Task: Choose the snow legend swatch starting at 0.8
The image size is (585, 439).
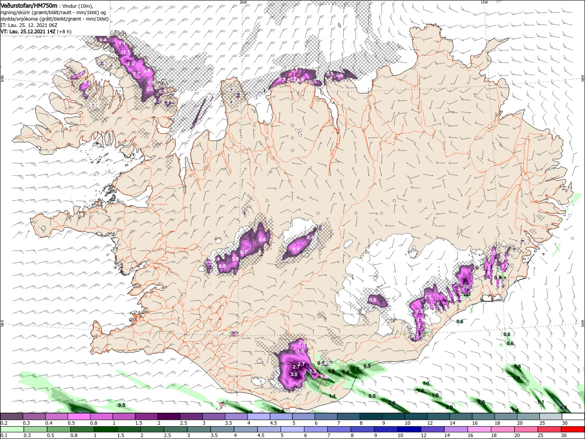Action: pyautogui.click(x=101, y=417)
